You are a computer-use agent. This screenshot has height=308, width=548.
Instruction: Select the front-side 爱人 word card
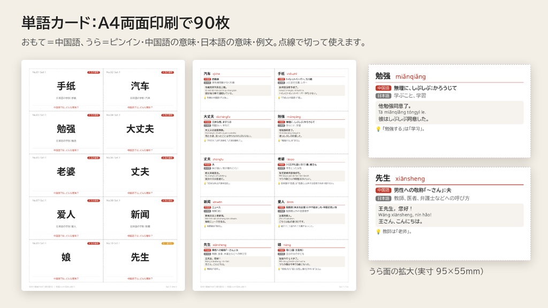[x=66, y=218]
